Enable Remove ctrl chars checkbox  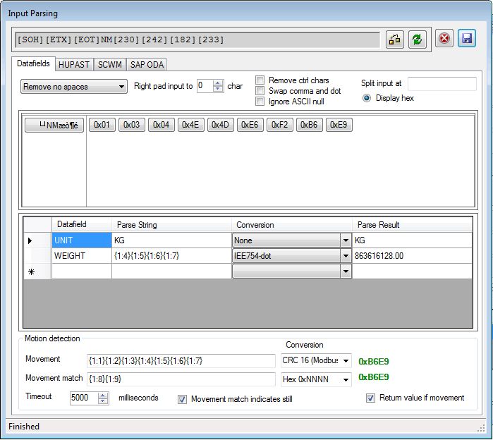click(x=260, y=80)
